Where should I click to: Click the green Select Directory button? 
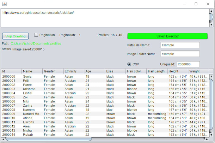click(x=168, y=36)
